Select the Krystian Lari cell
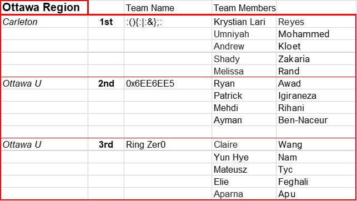 (x=244, y=22)
